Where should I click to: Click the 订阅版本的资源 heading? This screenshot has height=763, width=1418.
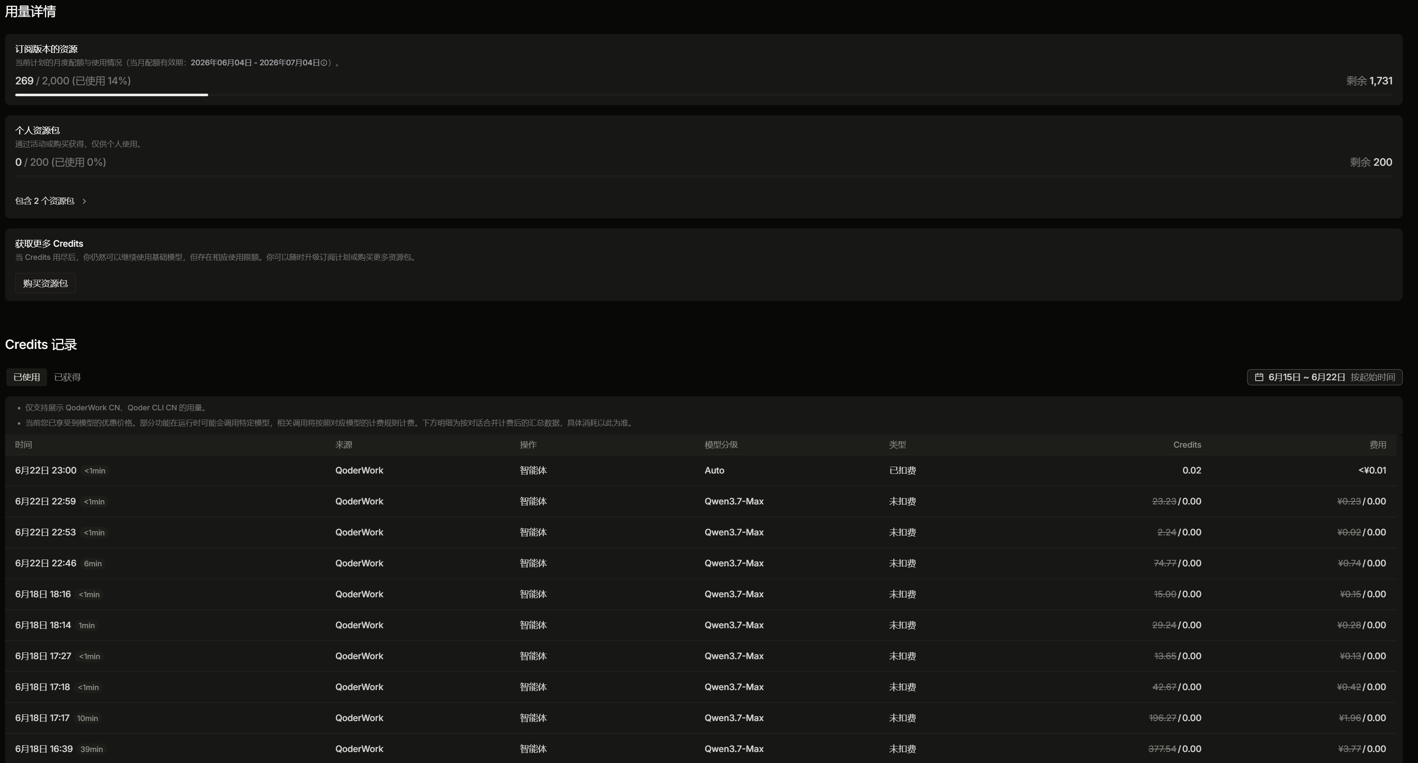click(x=46, y=50)
